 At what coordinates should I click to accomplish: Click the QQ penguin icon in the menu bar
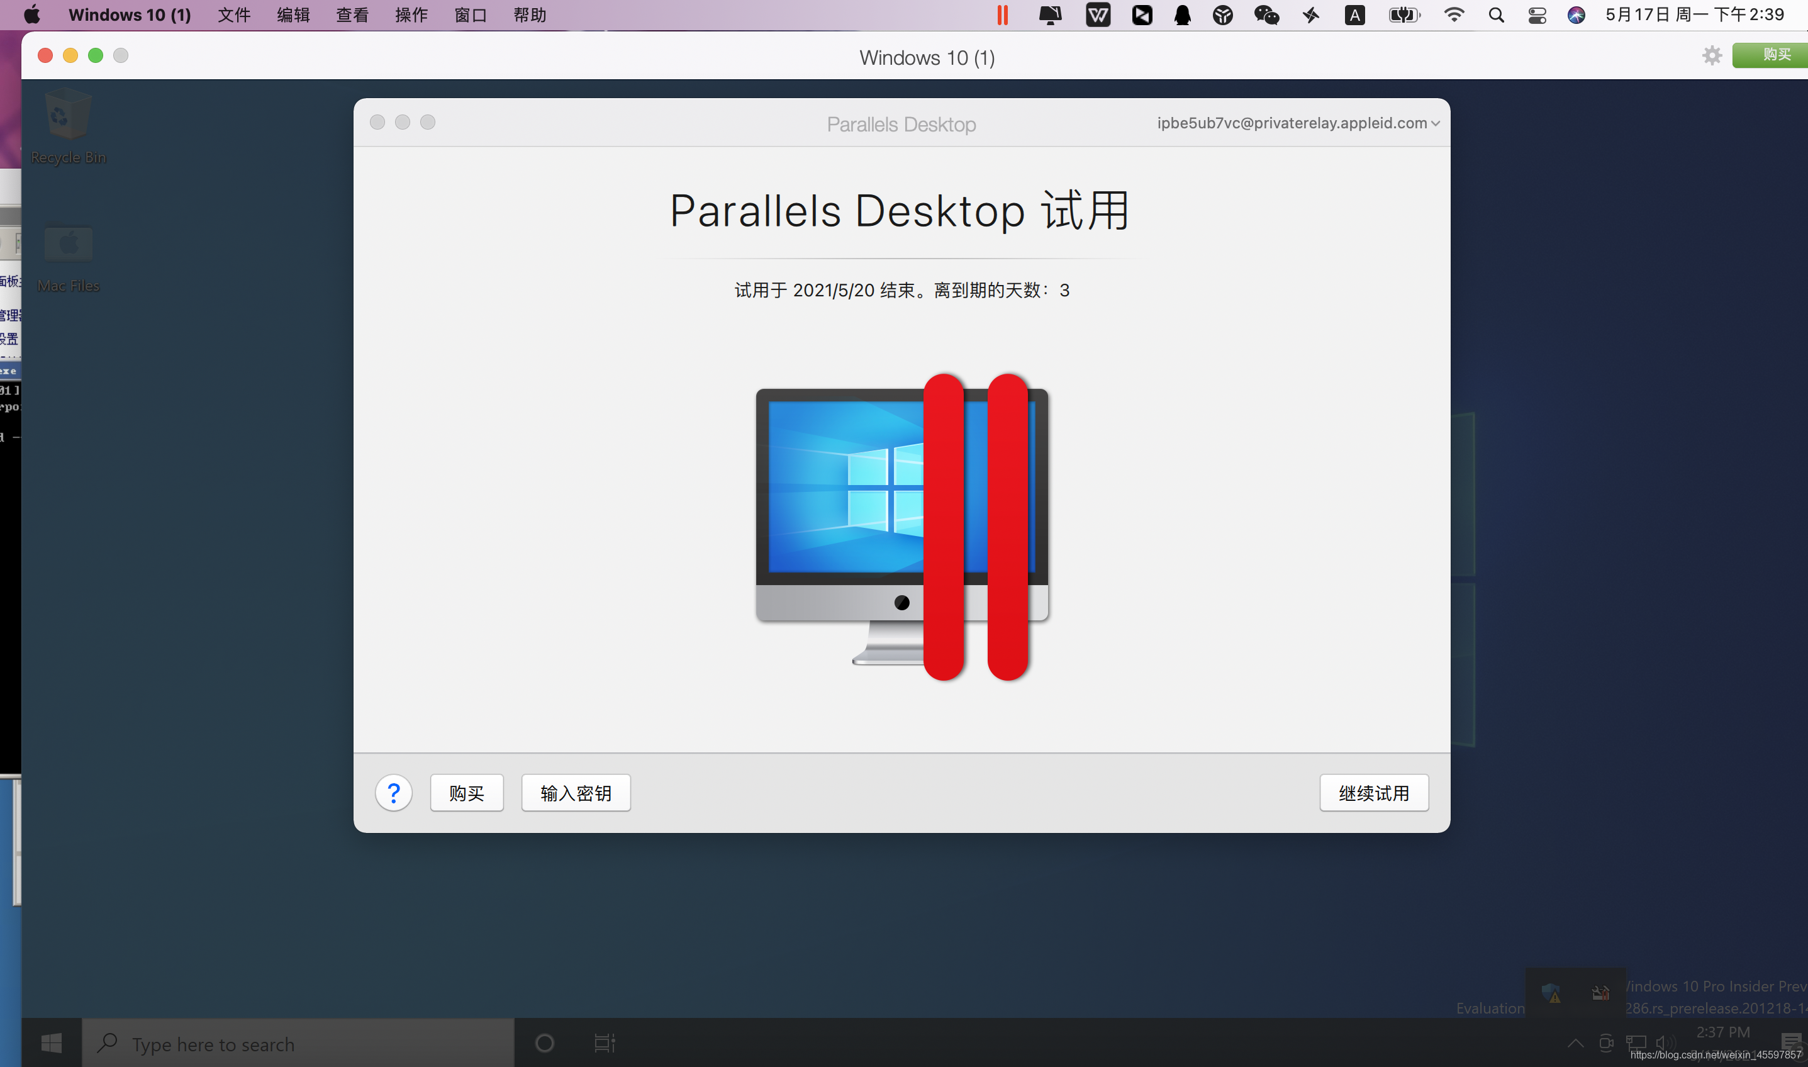[x=1183, y=15]
